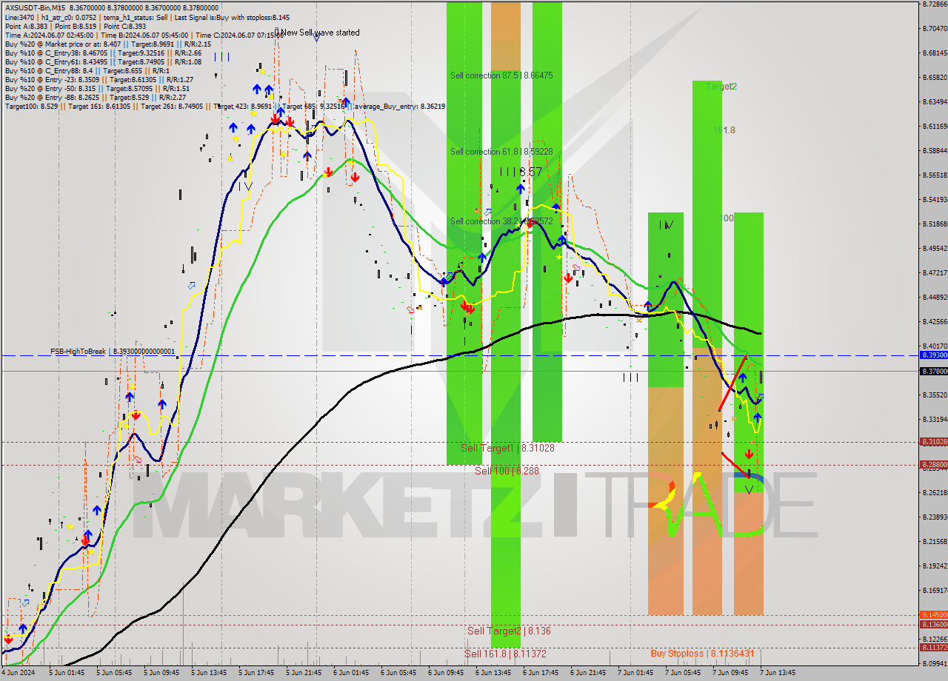
Task: Click the black three-bar marker on the 8.378 line
Action: (x=630, y=378)
